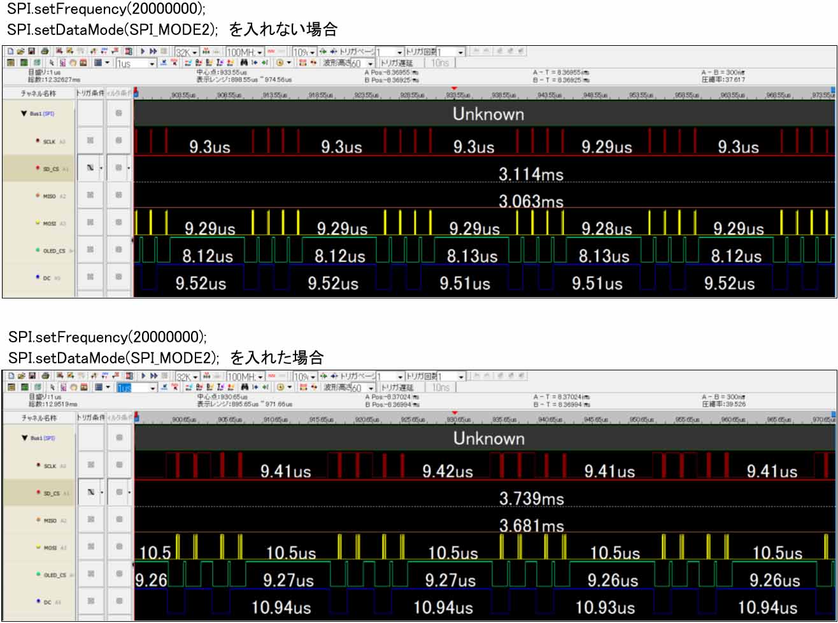838x623 pixels.
Task: Select the pointer cursor tool in the upper window
Action: click(x=52, y=63)
